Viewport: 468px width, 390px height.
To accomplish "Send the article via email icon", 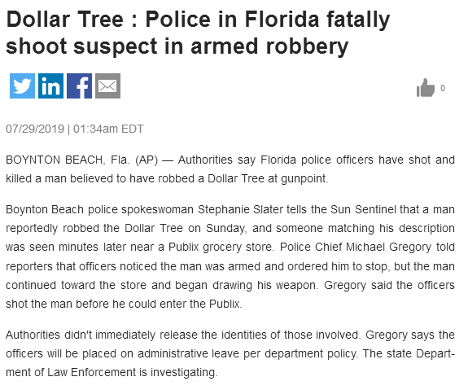I will point(107,86).
